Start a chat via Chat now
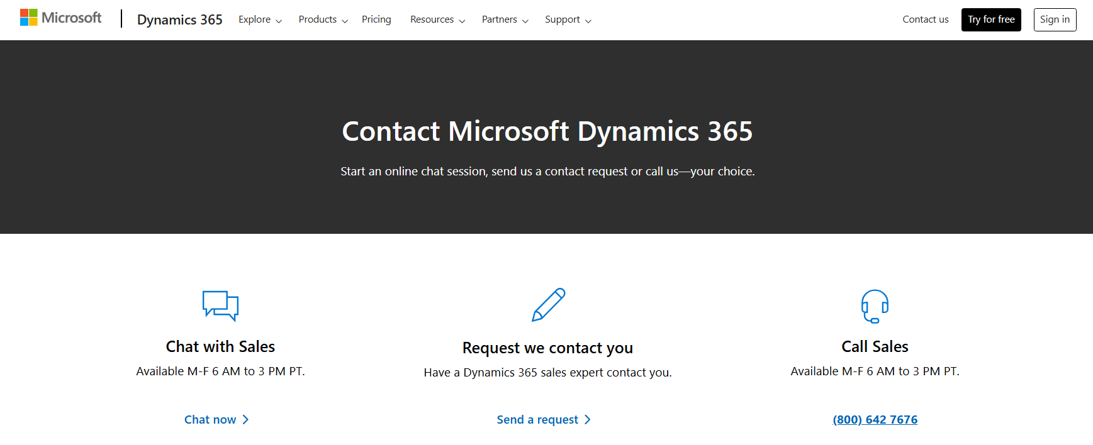This screenshot has height=445, width=1093. (216, 419)
